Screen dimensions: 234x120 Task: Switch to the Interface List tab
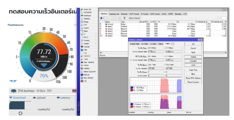coord(114,14)
